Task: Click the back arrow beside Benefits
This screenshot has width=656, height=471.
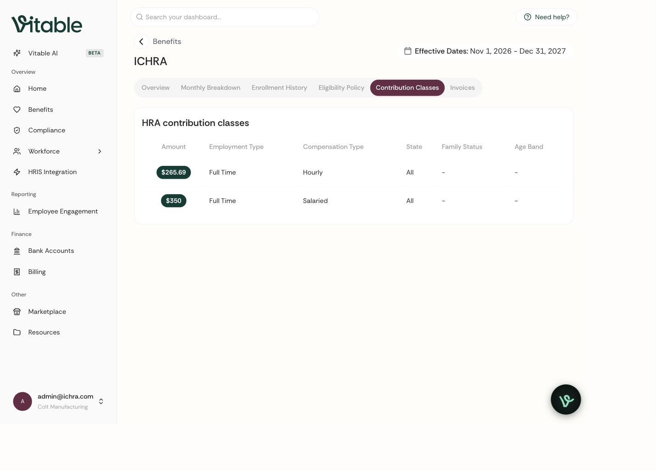Action: [x=141, y=42]
